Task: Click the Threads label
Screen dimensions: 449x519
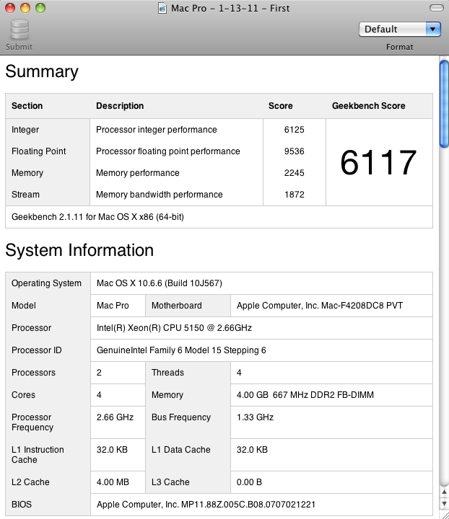Action: (167, 373)
